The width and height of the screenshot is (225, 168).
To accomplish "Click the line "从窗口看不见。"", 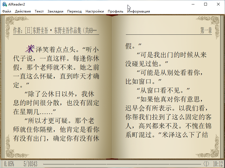I will [163, 90].
